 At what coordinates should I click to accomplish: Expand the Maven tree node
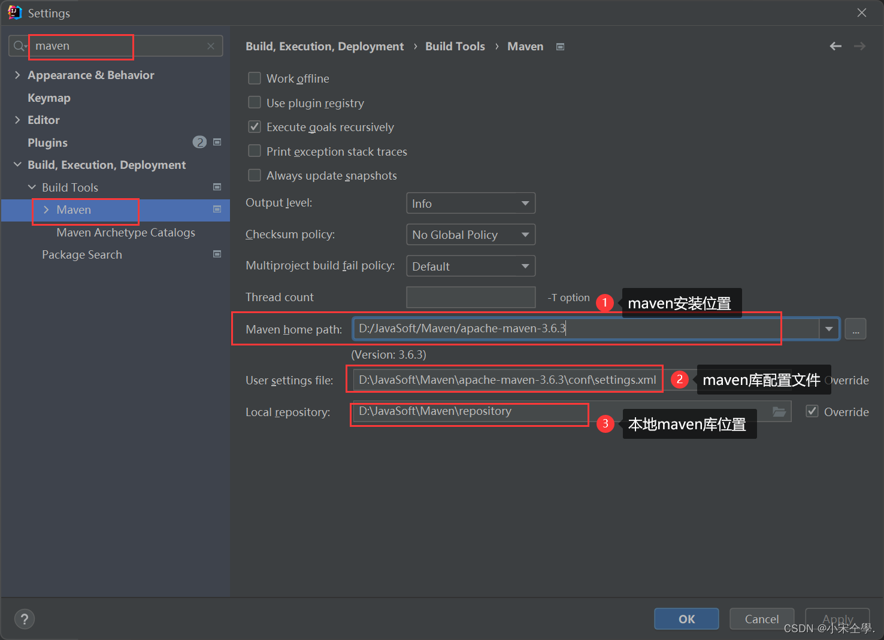(46, 210)
